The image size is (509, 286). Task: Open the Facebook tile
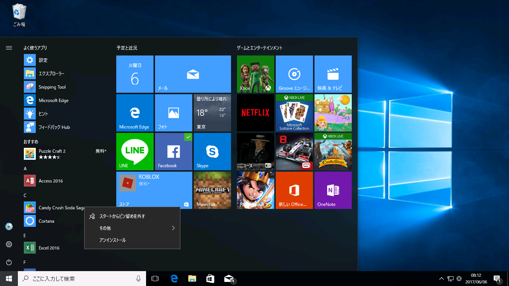click(173, 151)
